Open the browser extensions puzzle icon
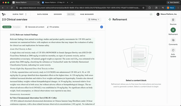This screenshot has height=106, width=181. click(150, 8)
